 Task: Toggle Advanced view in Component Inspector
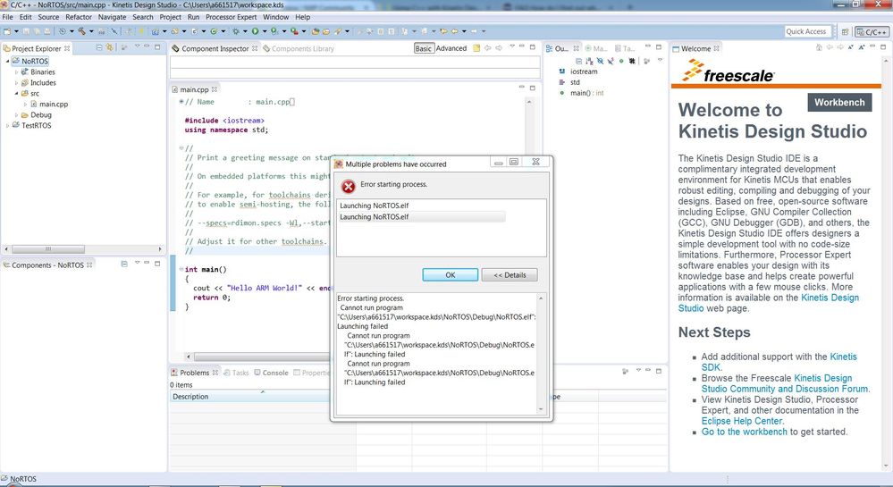tap(451, 48)
